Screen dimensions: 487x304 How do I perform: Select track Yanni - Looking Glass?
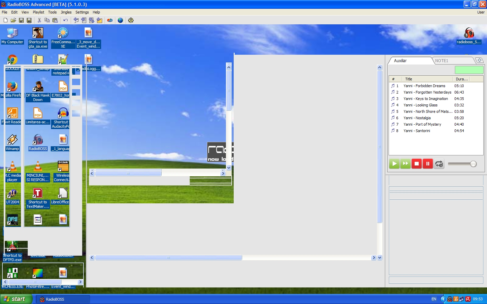click(436, 105)
